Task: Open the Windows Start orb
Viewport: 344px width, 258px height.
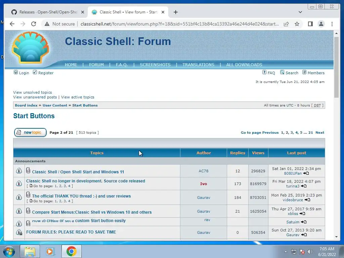Action: tap(8, 251)
